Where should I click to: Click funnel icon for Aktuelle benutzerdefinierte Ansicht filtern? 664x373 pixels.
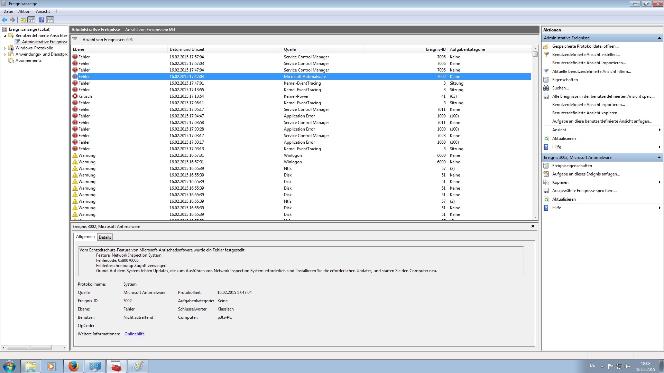546,71
